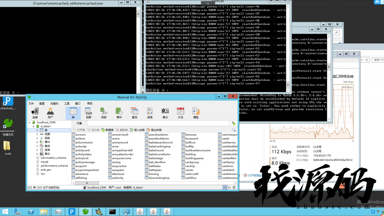384x216 pixels.
Task: Open the 工具 (Tools) menu in Navicat
Action: point(67,104)
